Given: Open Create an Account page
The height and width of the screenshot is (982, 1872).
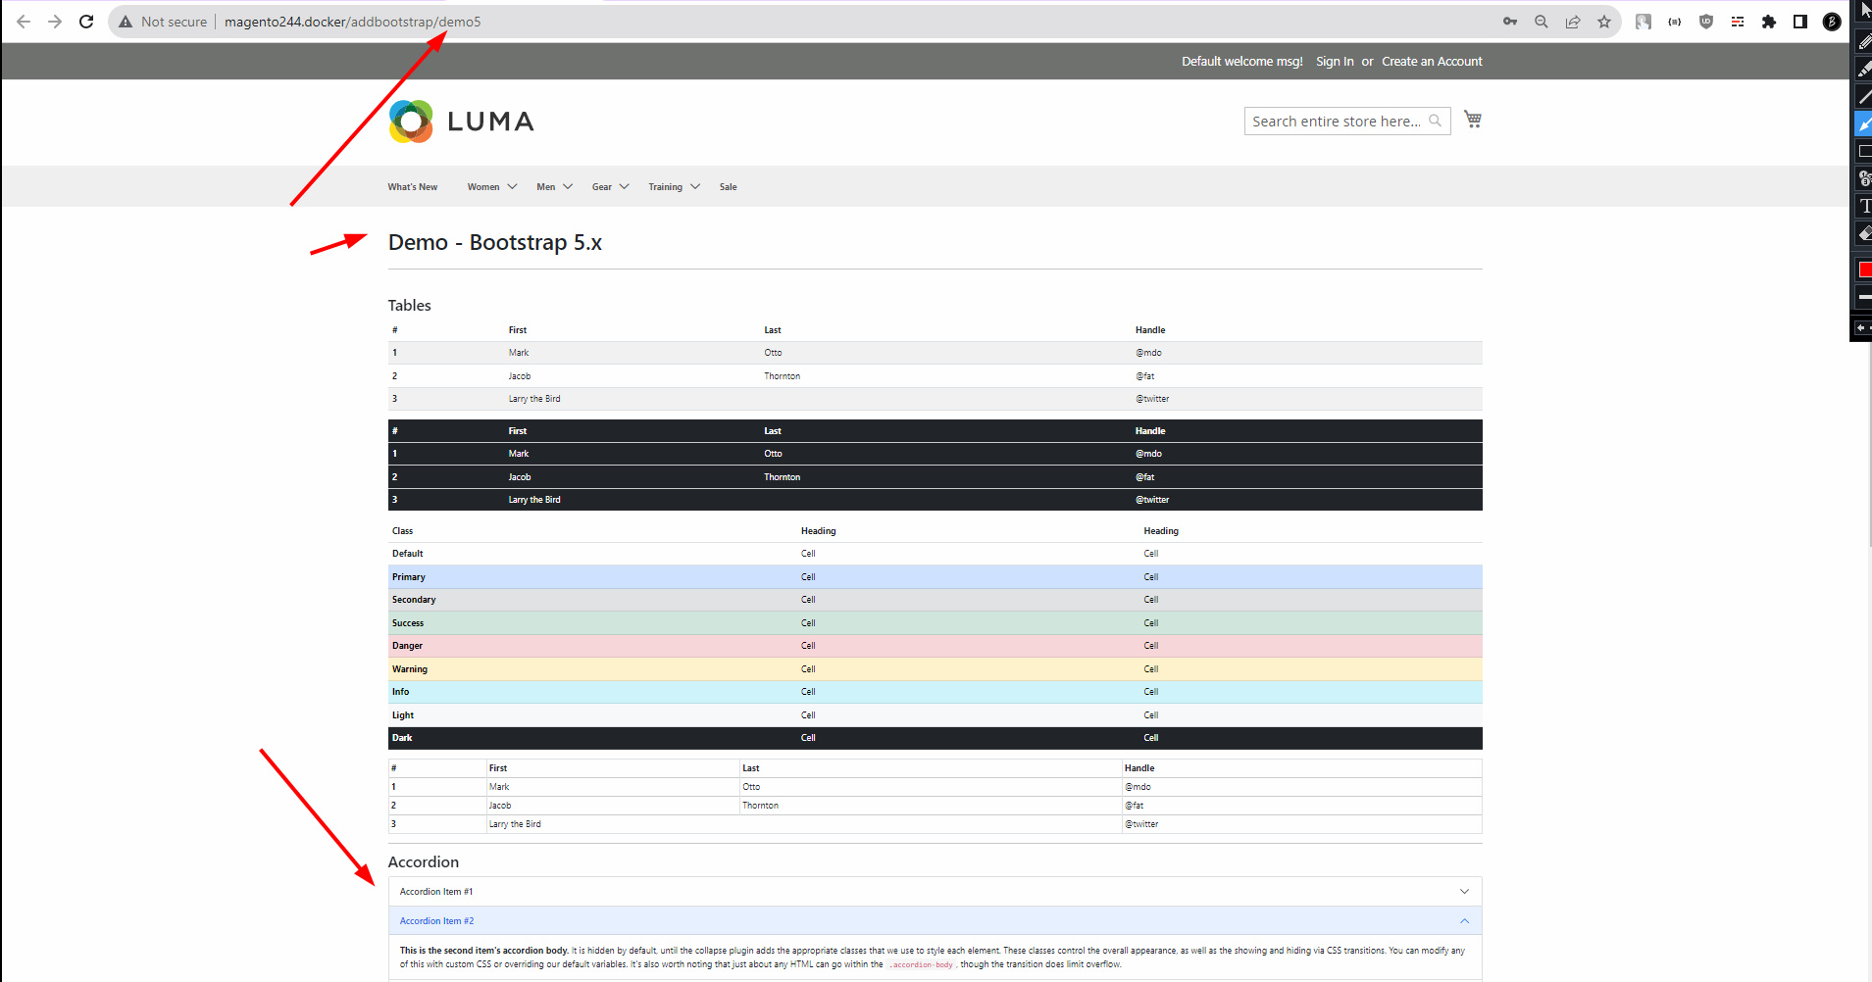Looking at the screenshot, I should coord(1431,61).
